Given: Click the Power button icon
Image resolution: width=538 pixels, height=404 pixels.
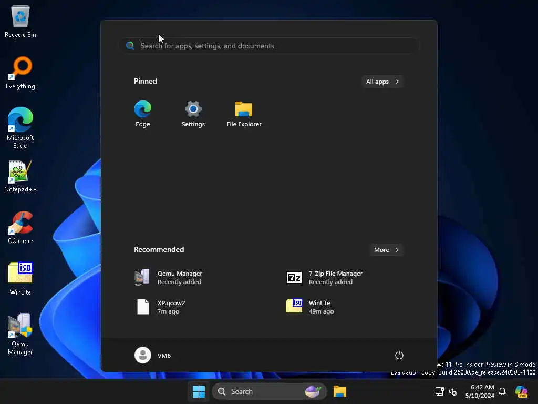Looking at the screenshot, I should tap(399, 355).
